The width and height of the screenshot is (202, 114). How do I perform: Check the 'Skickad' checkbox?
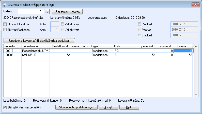point(139,35)
